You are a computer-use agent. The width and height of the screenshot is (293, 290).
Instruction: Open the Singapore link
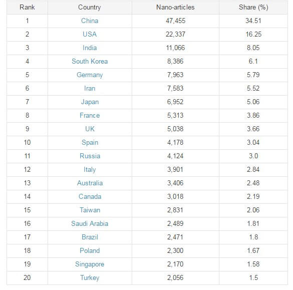point(90,264)
